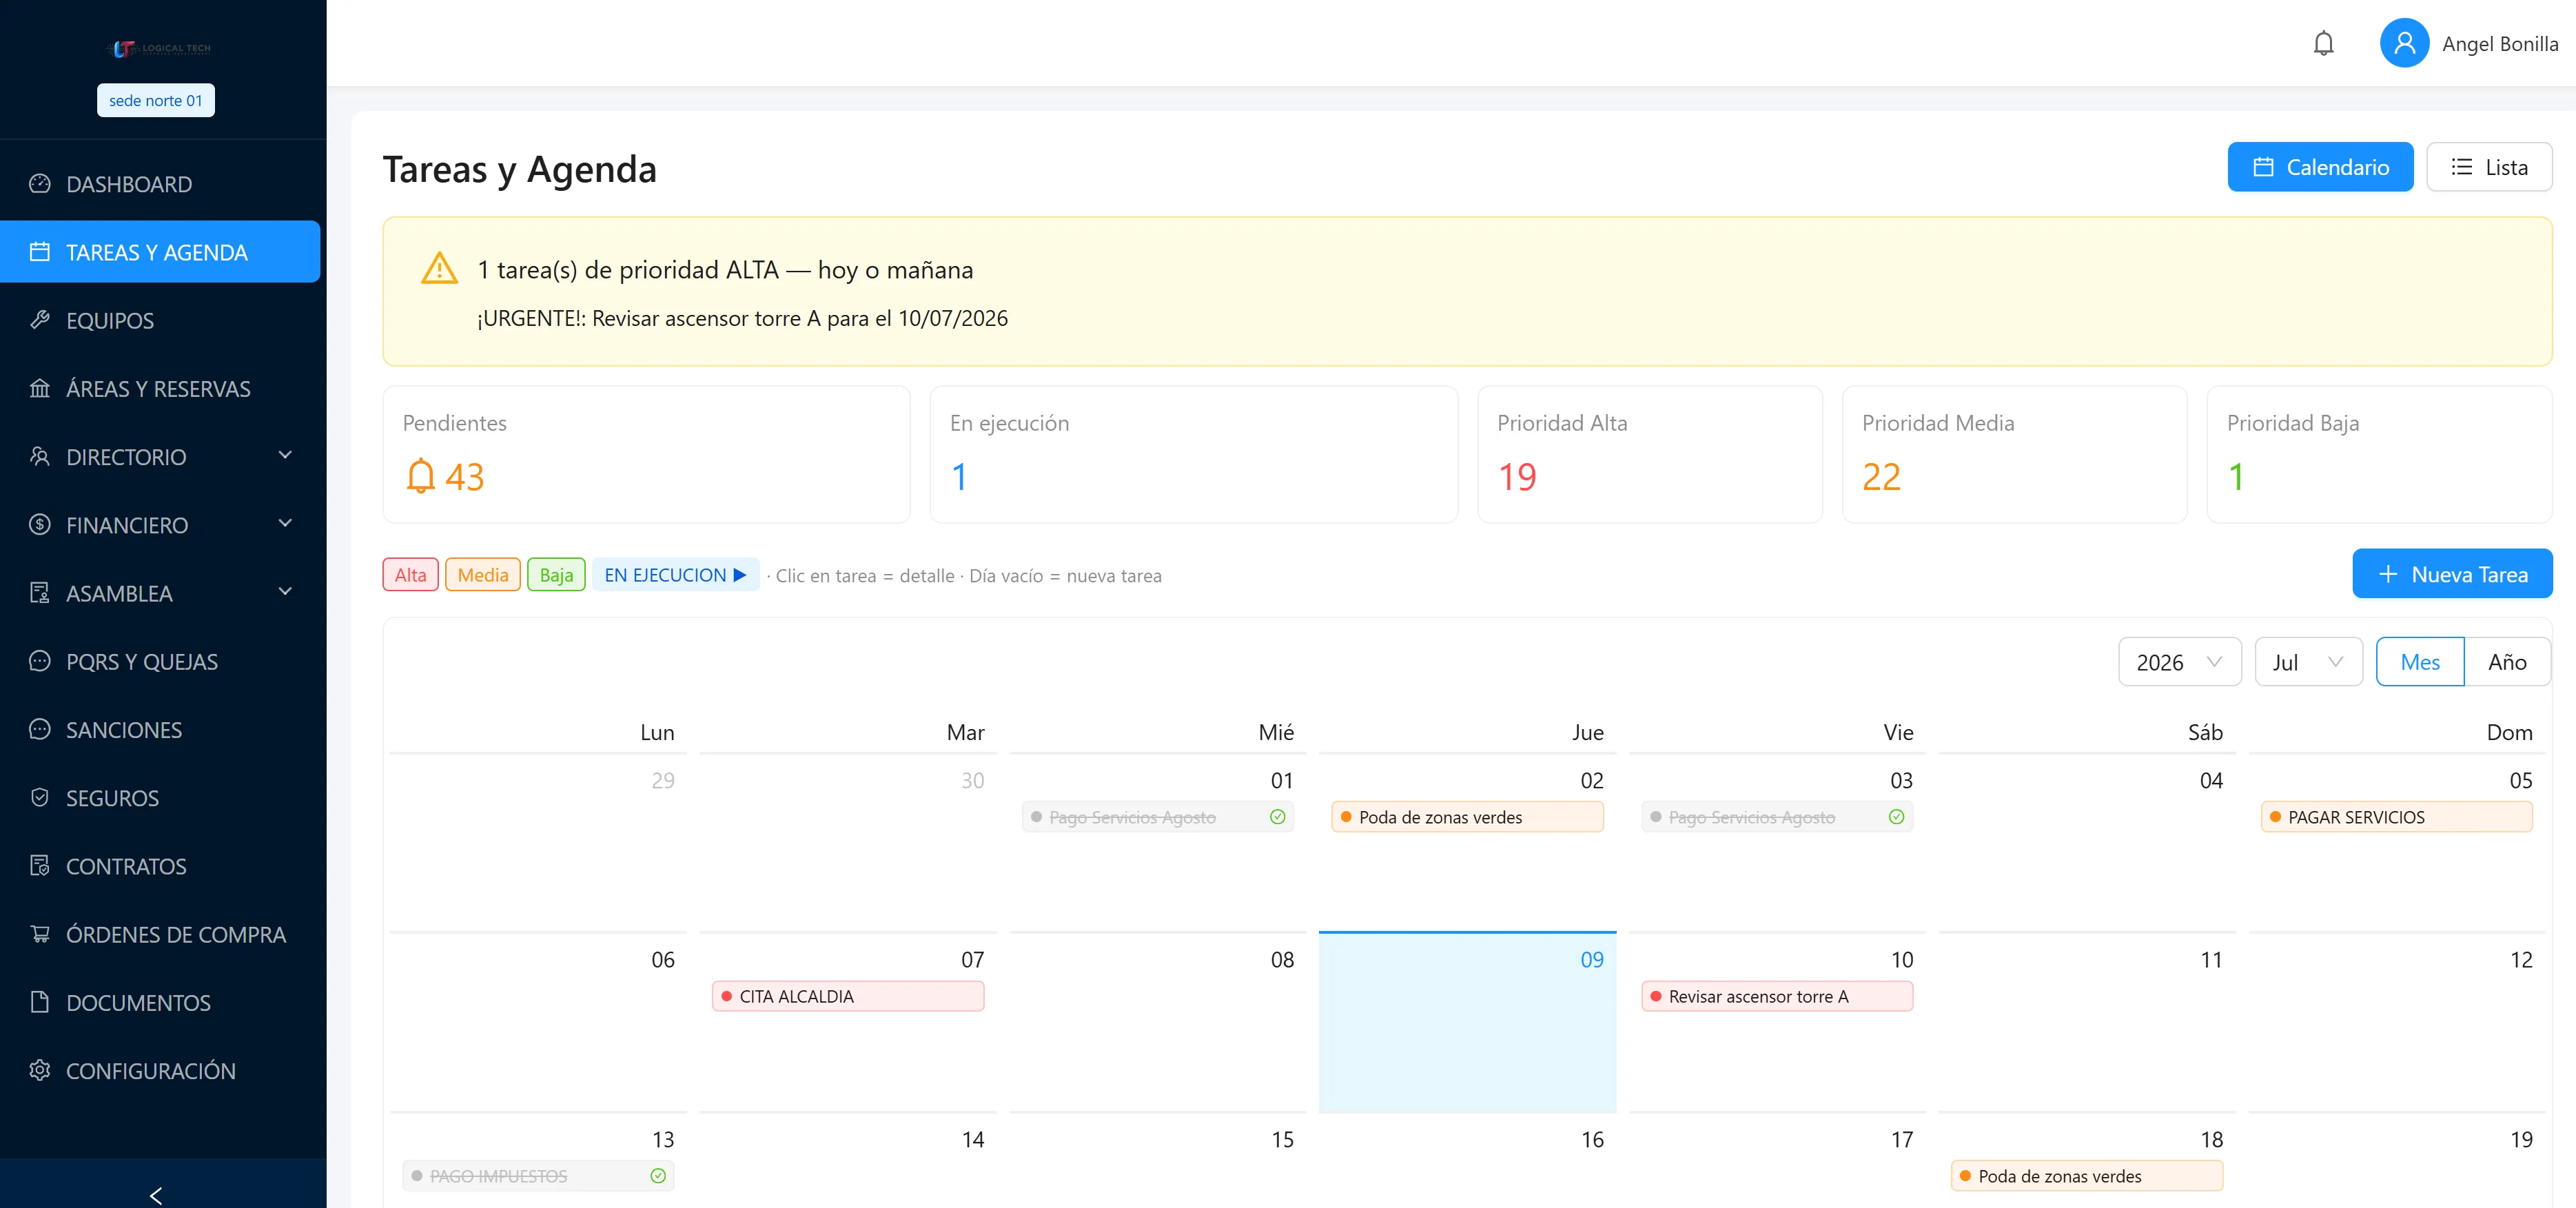This screenshot has height=1208, width=2576.
Task: Click the EN EJECUCION tag
Action: click(675, 575)
